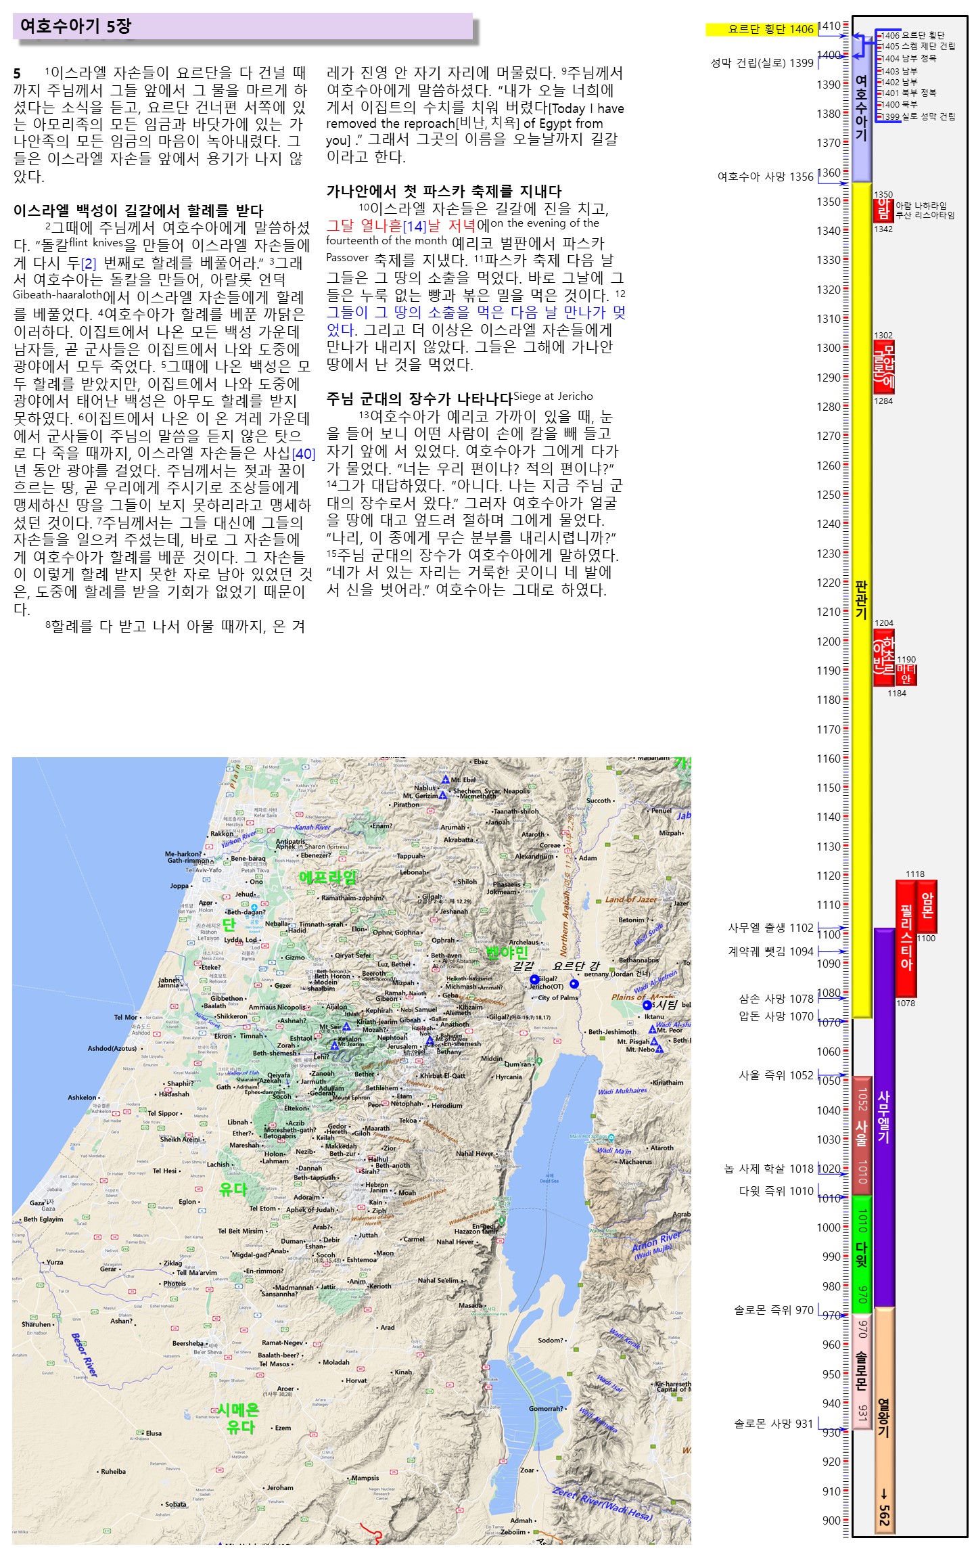Open the blue [14] reference in verse 10
Screen dimensions: 974x1555
coord(414,226)
